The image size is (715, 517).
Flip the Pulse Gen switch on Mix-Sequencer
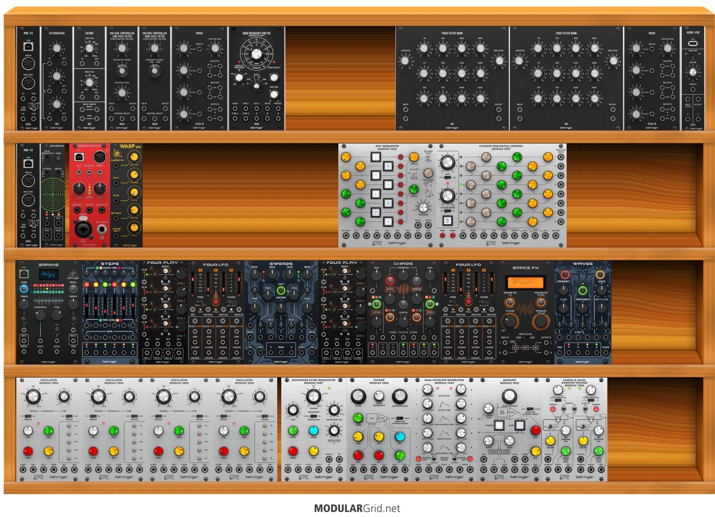[x=414, y=173]
